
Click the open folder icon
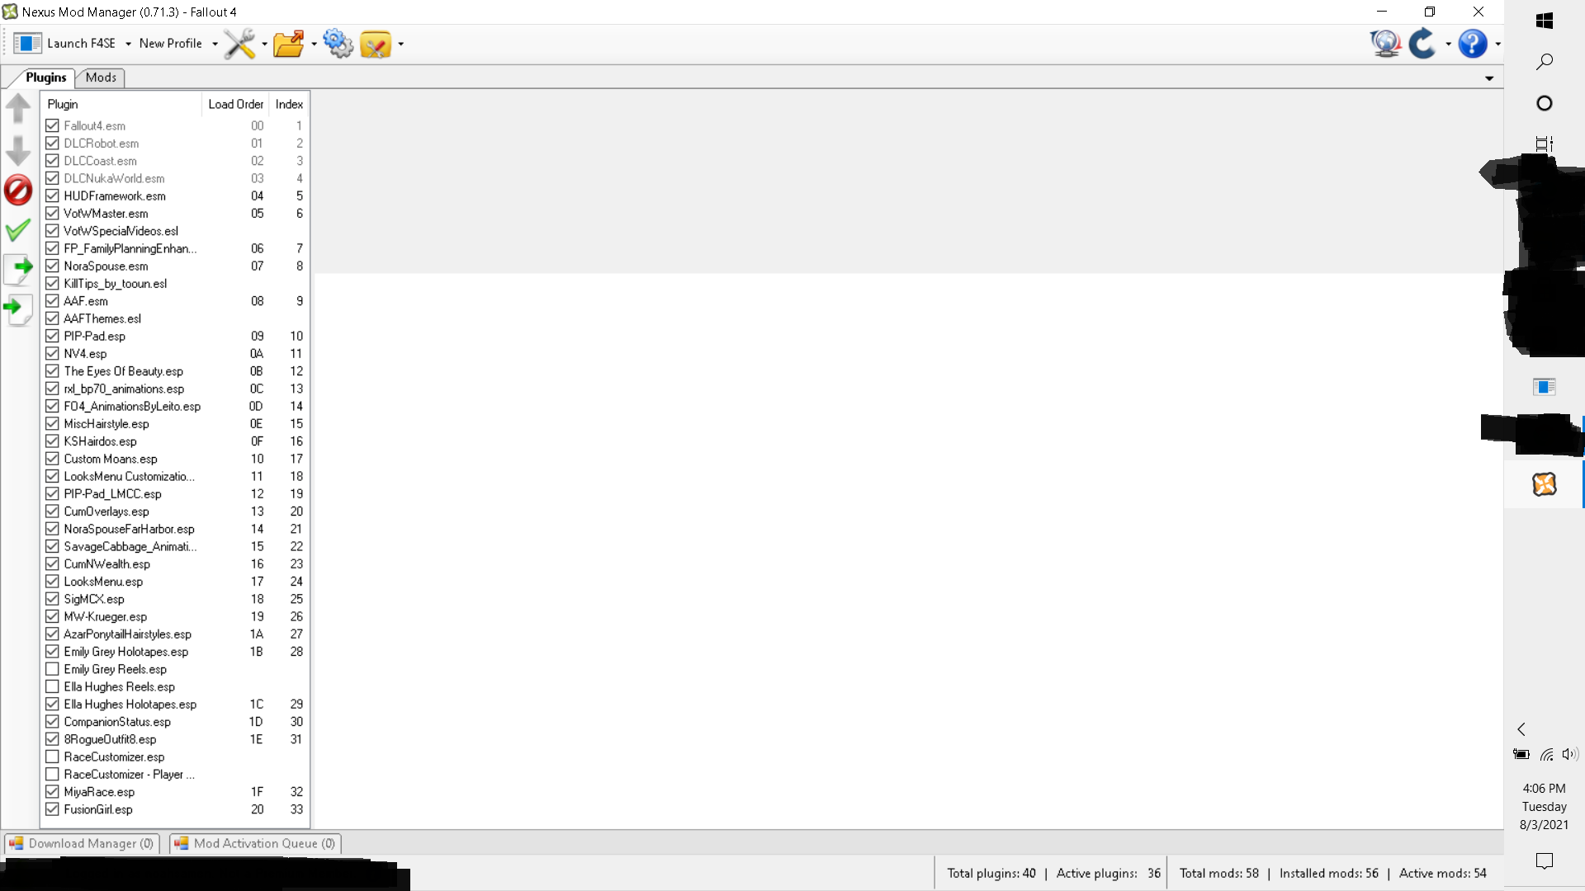(288, 44)
